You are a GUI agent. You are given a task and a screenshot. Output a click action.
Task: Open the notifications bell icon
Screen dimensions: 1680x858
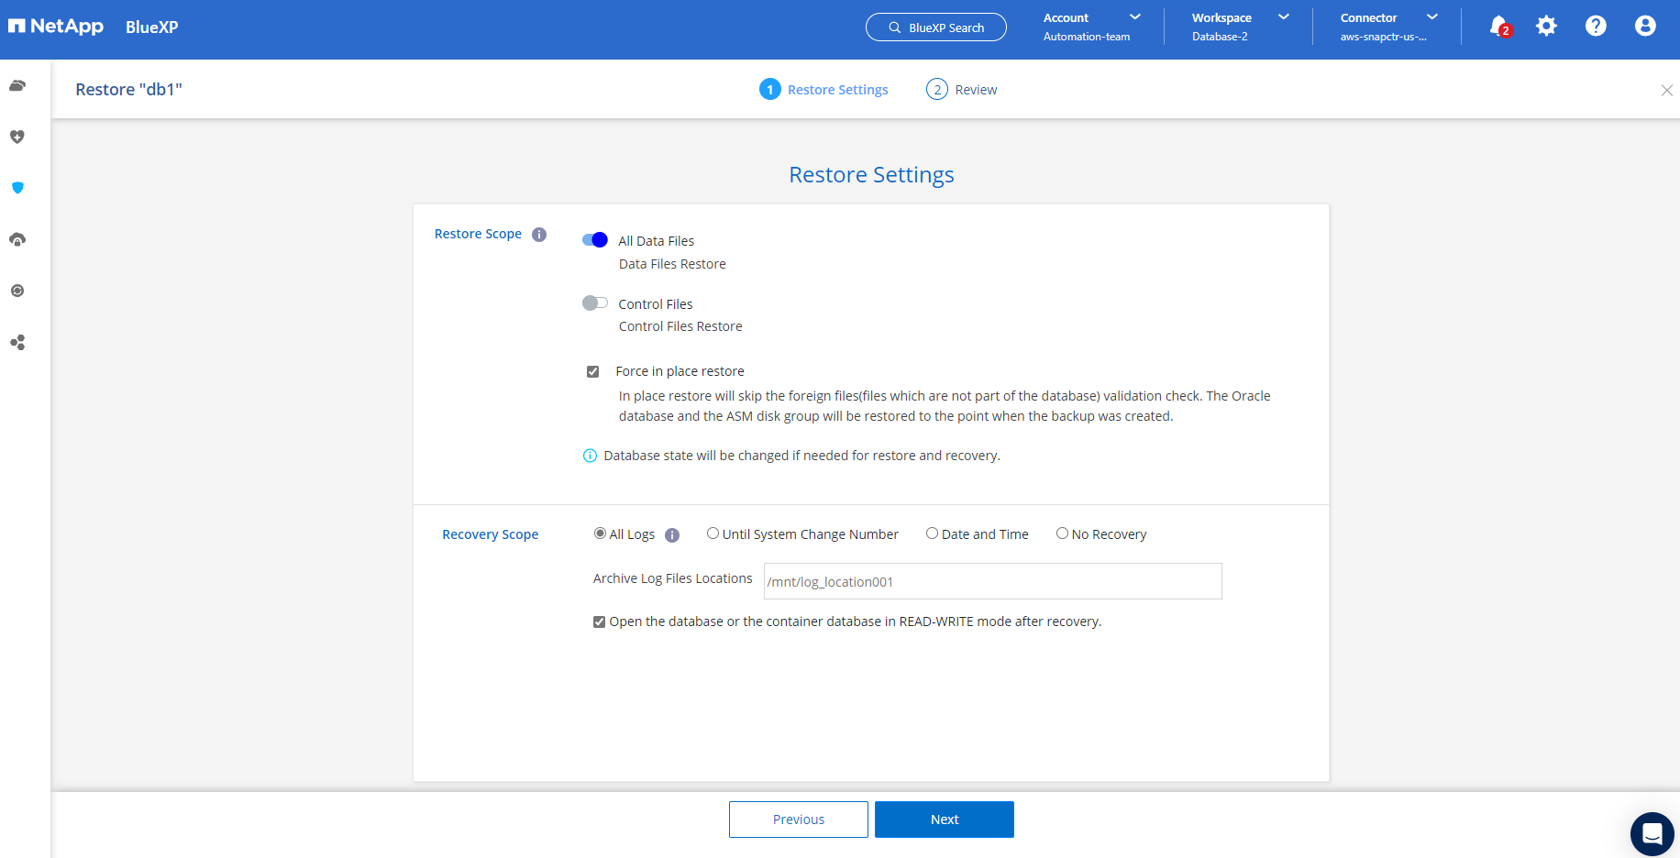(1498, 26)
